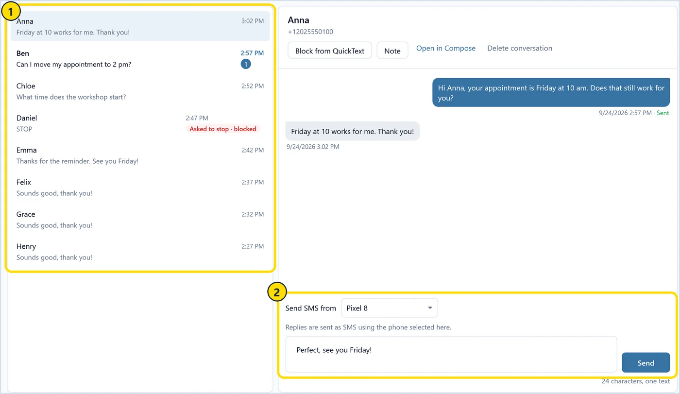Image resolution: width=680 pixels, height=394 pixels.
Task: Click Ben's unread badge showing 1
Action: (x=246, y=64)
